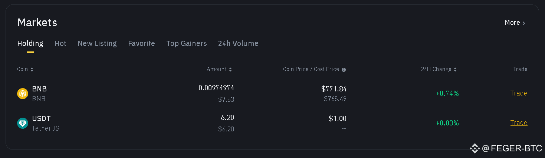This screenshot has height=158, width=545.
Task: Open the New Listing tab
Action: [97, 43]
